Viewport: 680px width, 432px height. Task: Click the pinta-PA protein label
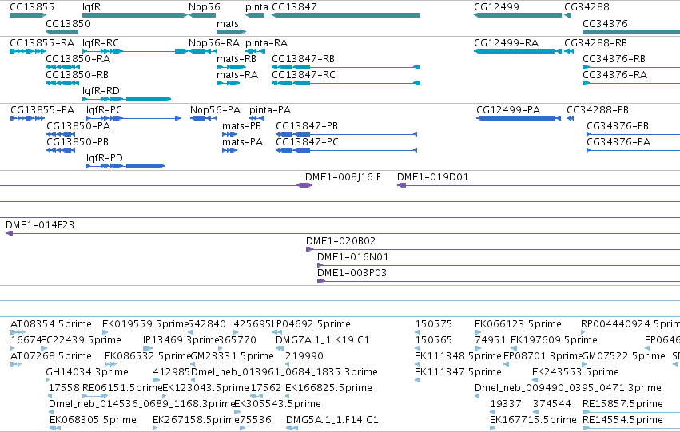[270, 110]
